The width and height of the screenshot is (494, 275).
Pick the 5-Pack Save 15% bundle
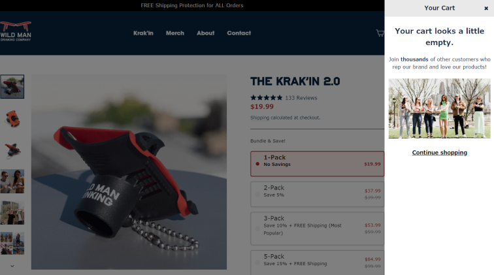(x=318, y=263)
